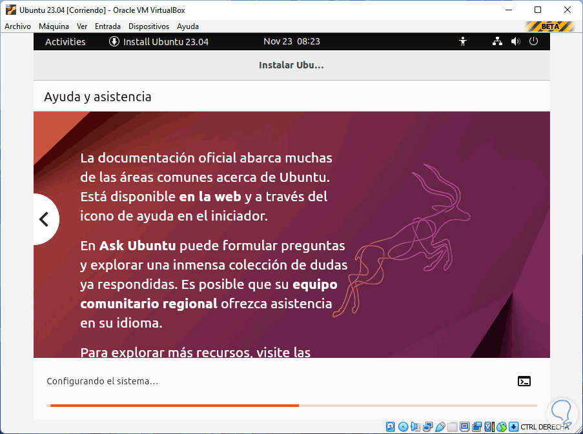Image resolution: width=583 pixels, height=434 pixels.
Task: Click the USB devices status icon
Action: 440,426
